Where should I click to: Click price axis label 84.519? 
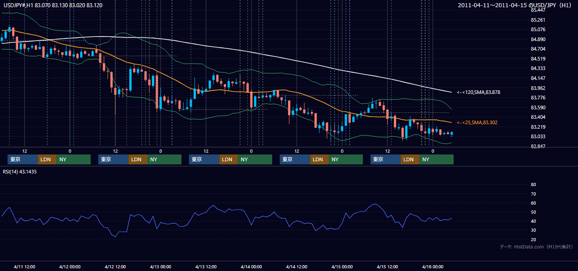[x=538, y=59]
